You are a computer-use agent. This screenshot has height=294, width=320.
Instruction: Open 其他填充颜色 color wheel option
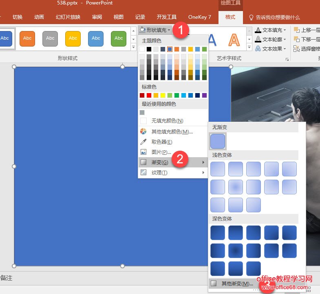(143, 131)
